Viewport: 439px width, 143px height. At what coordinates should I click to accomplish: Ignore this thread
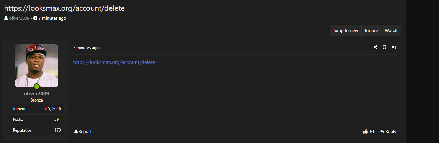pos(371,31)
